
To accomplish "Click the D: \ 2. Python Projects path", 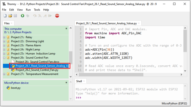I will (18, 32).
